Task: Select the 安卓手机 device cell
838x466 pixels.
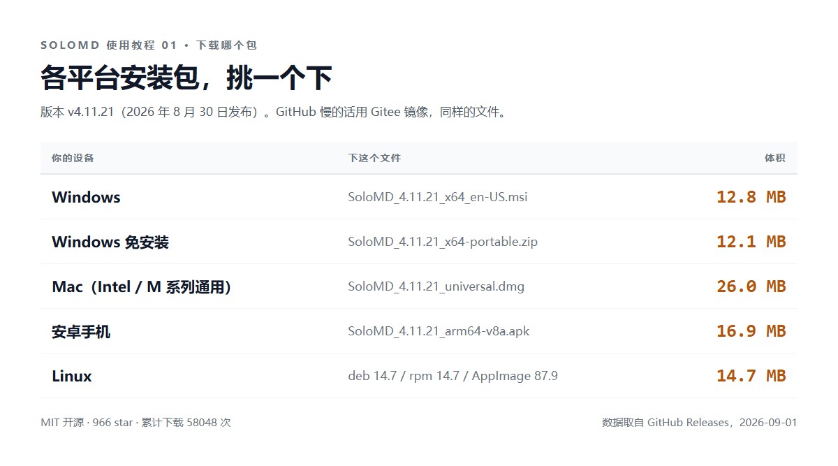Action: [81, 331]
